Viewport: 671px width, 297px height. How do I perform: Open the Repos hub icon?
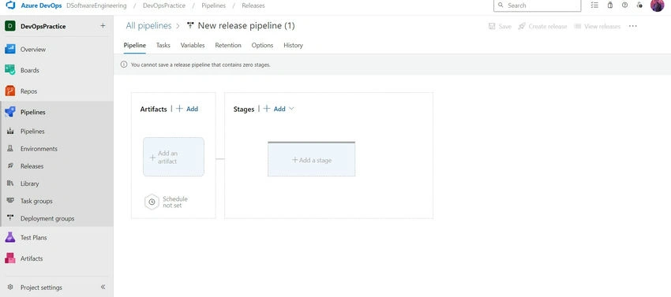10,91
